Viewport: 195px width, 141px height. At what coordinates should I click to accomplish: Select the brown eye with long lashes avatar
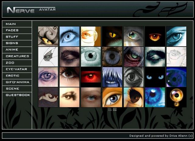69,77
